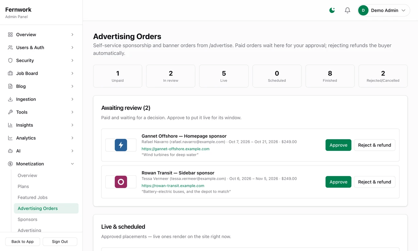Screen dimensions: 418x251
Task: Click the AI robot icon
Action: pos(10,151)
